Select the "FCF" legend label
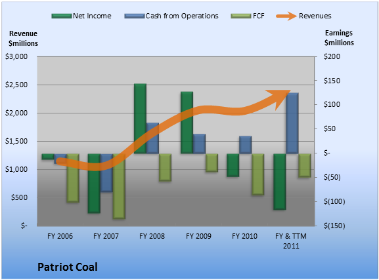Image resolution: width=379 pixels, height=280 pixels. 259,16
